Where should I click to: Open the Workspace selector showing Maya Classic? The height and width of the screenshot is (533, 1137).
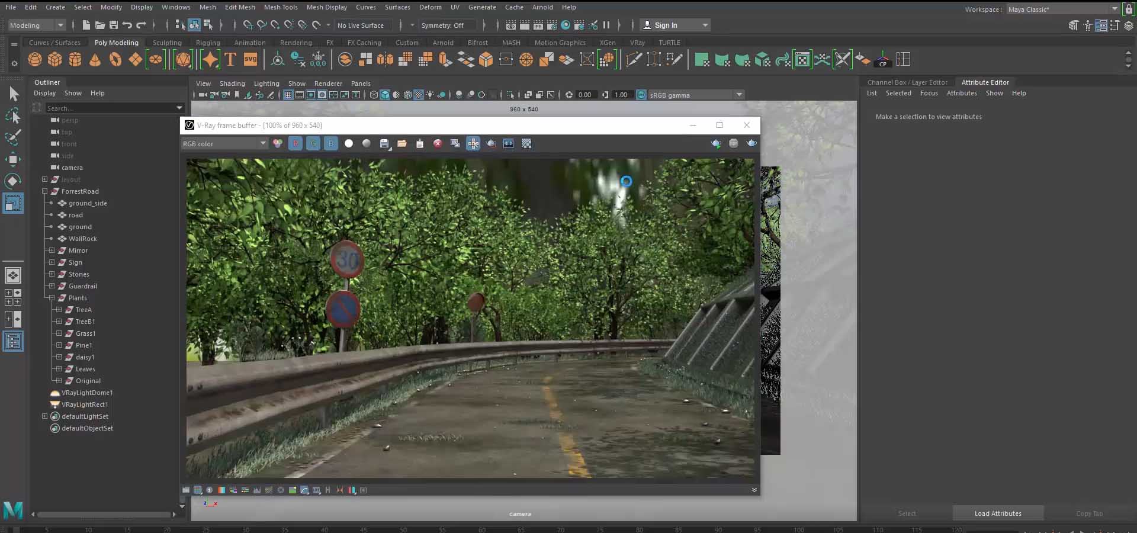tap(1060, 9)
